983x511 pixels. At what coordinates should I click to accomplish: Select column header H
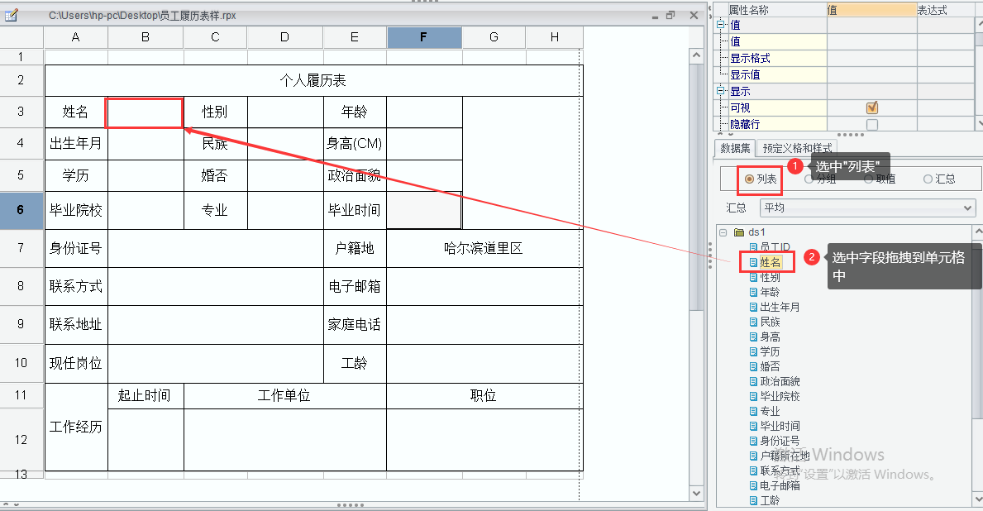[554, 37]
